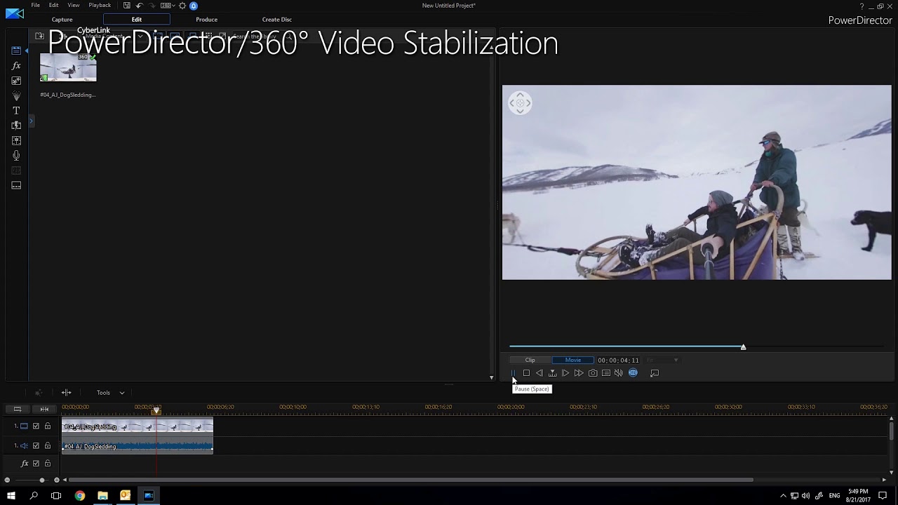This screenshot has height=505, width=898.
Task: Open the Tools dropdown
Action: coord(110,393)
